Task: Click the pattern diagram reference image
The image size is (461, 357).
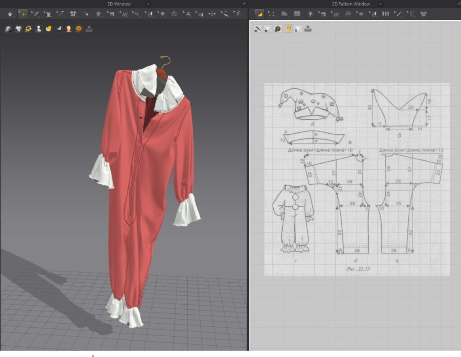Action: point(357,179)
